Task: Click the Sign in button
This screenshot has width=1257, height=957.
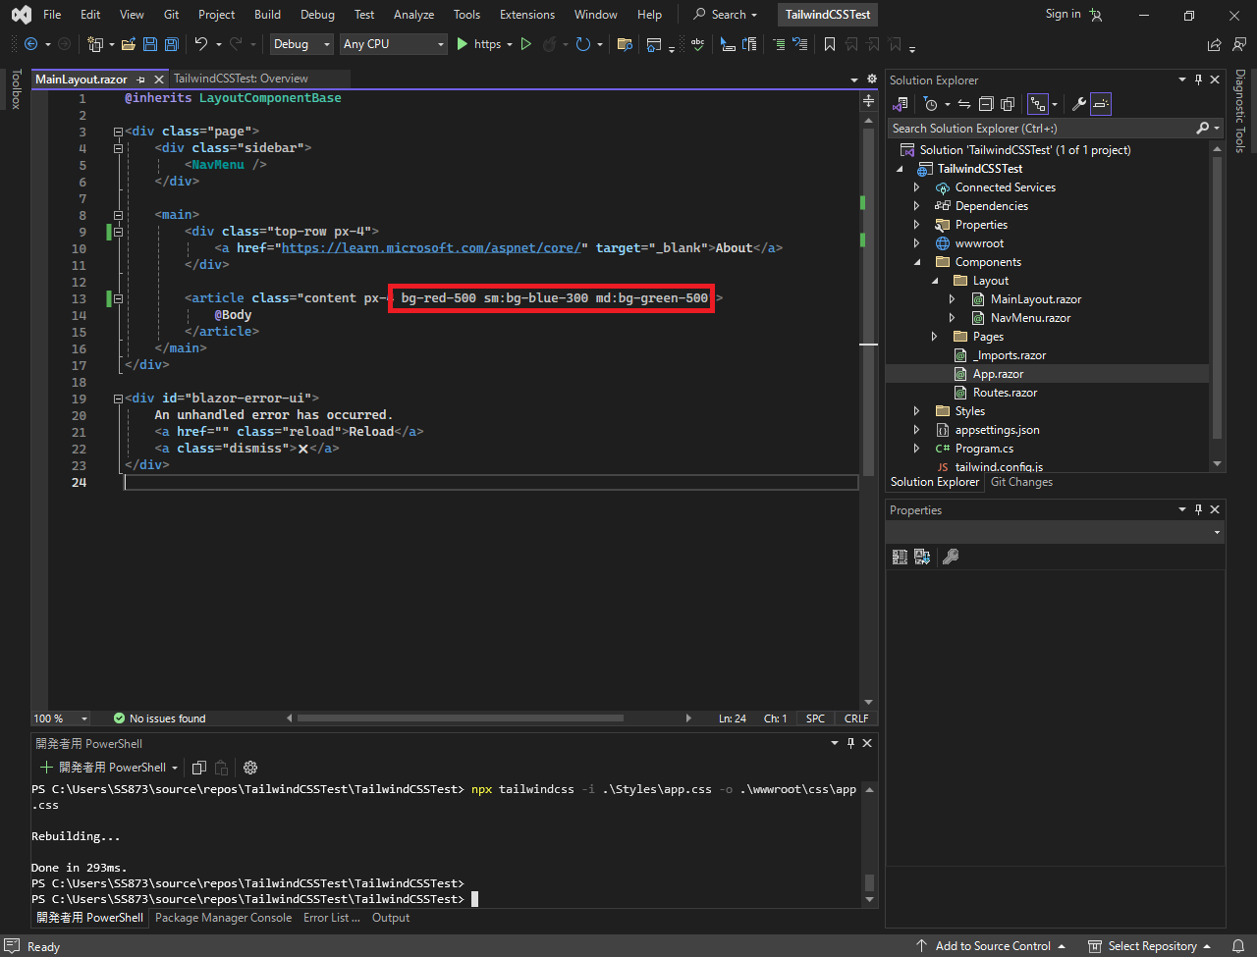Action: click(1063, 14)
